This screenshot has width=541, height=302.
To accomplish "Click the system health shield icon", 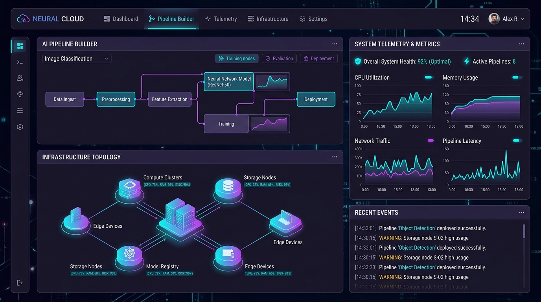I will (x=358, y=61).
